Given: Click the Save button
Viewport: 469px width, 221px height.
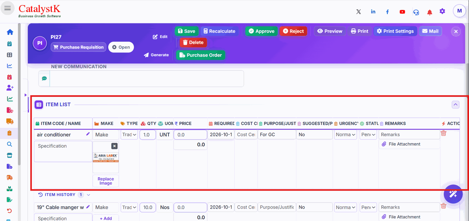Looking at the screenshot, I should 186,31.
